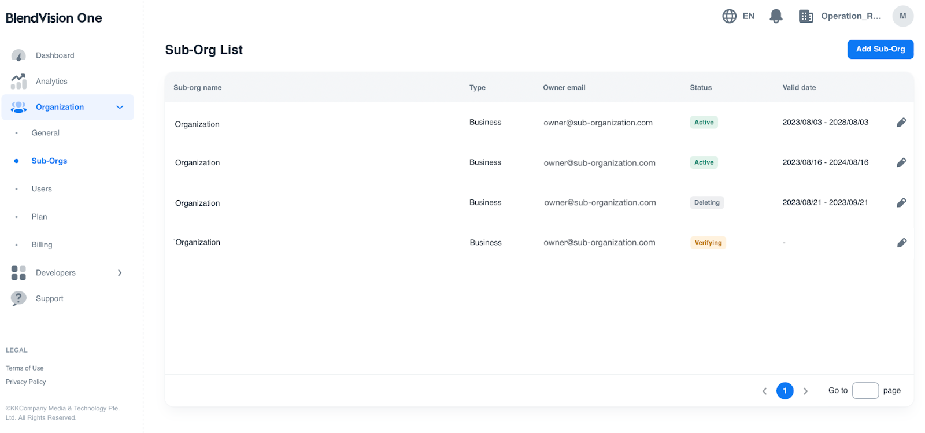Edit the sub-org with Verifying status
Image resolution: width=925 pixels, height=433 pixels.
coord(901,243)
